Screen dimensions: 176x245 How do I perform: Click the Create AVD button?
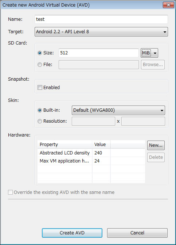coord(72,233)
